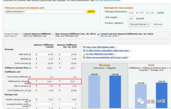Open the ASIN or keyword dropdown
Screen dimensions: 171x109
pos(15,12)
